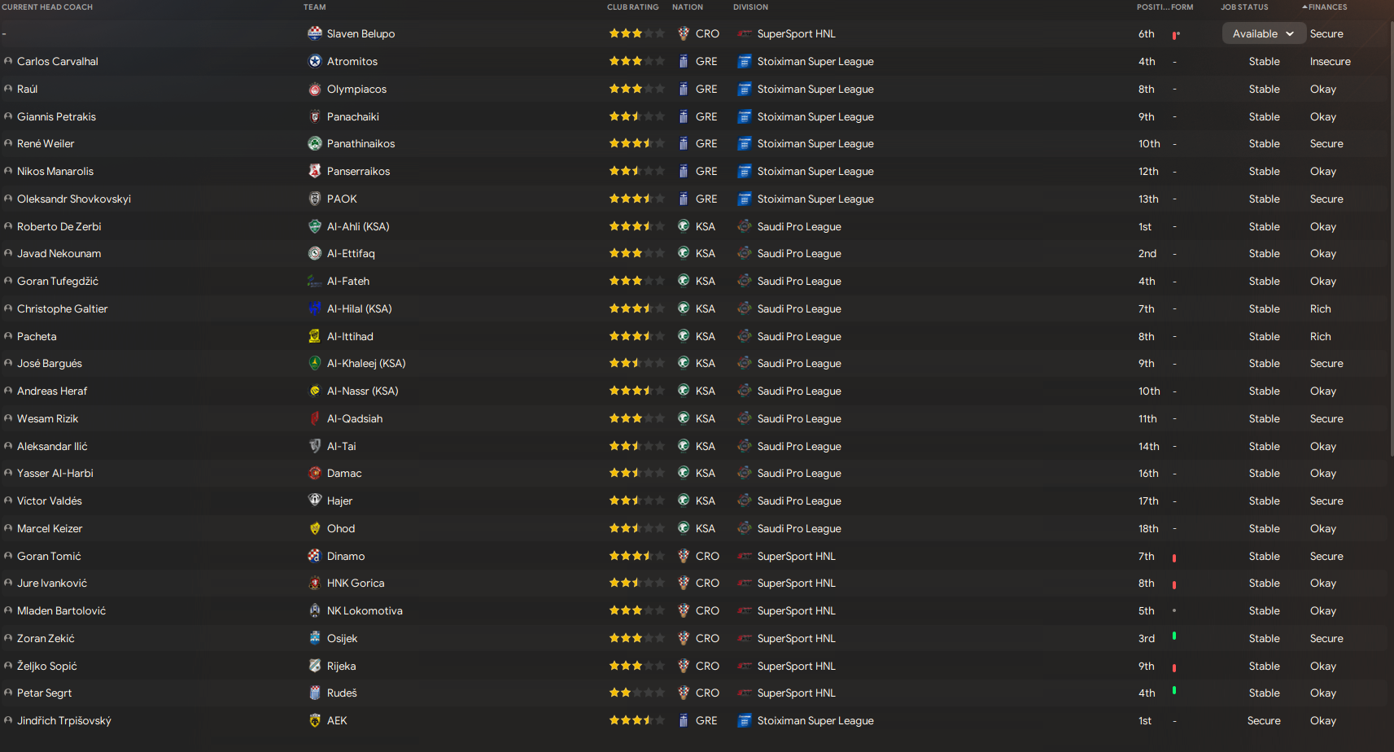Click the Slaven Belupo club badge icon
The image size is (1394, 752).
[x=315, y=33]
